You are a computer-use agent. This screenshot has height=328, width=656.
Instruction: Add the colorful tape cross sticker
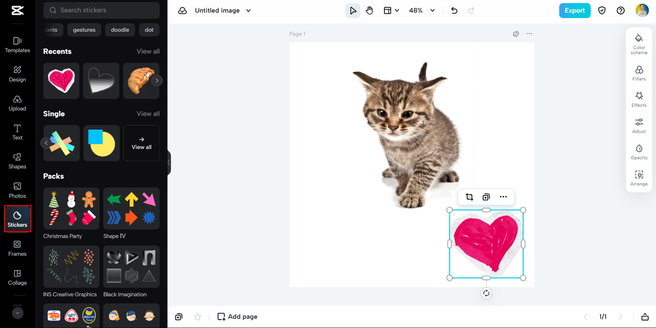(x=61, y=143)
